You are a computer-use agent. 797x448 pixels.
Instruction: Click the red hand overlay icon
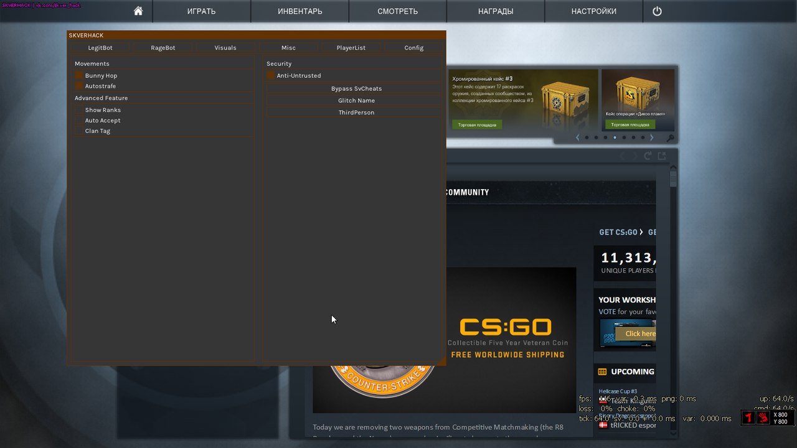point(763,418)
